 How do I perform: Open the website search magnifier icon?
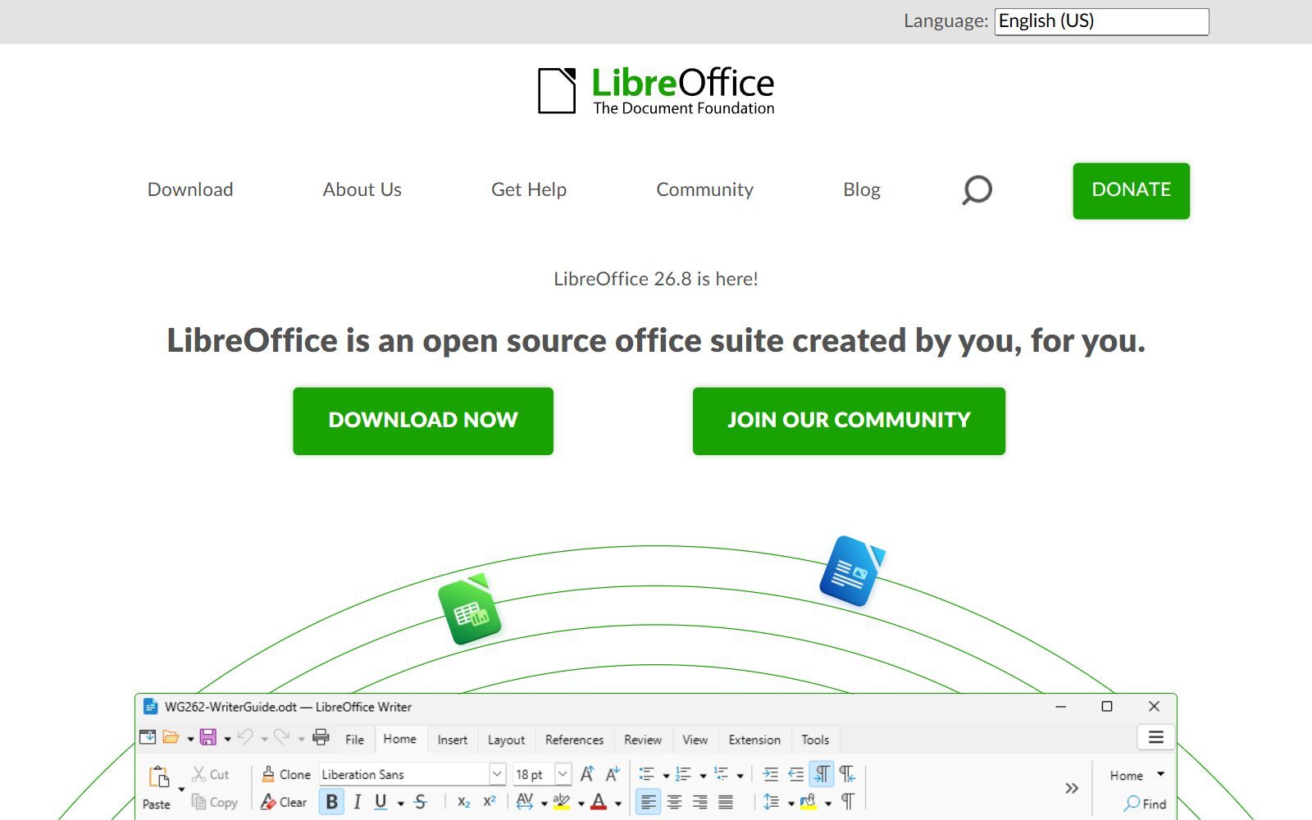[977, 190]
